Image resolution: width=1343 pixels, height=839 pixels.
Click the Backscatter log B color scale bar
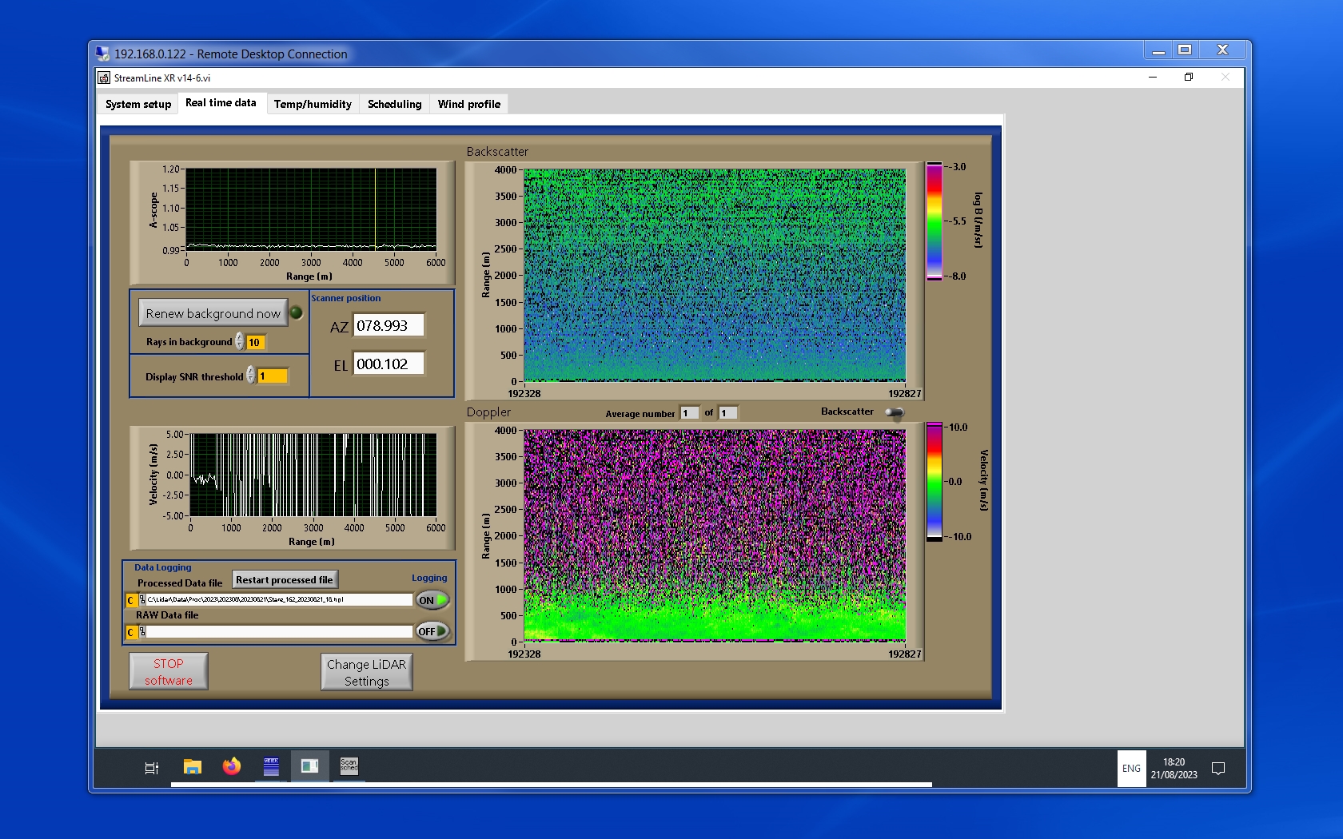tap(934, 221)
